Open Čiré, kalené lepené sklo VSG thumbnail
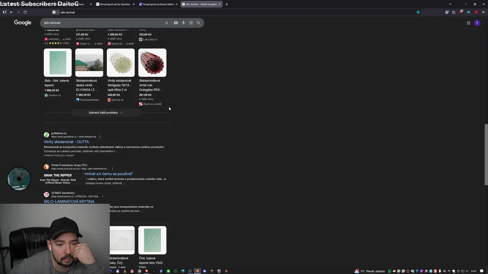Image resolution: width=488 pixels, height=274 pixels. [152, 240]
